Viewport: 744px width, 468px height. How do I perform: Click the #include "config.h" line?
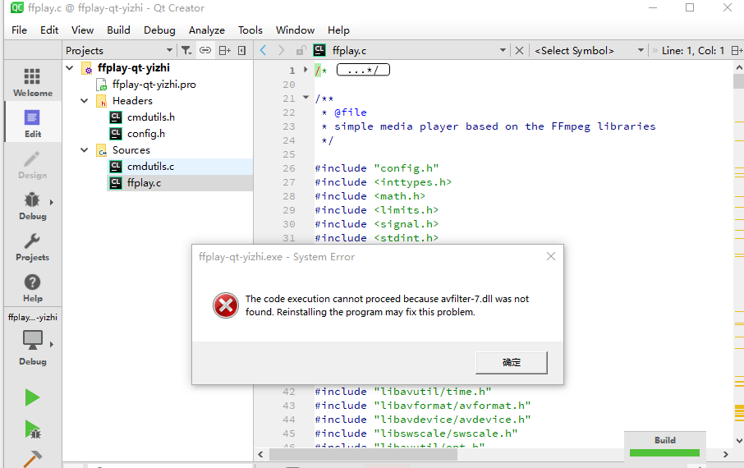377,168
